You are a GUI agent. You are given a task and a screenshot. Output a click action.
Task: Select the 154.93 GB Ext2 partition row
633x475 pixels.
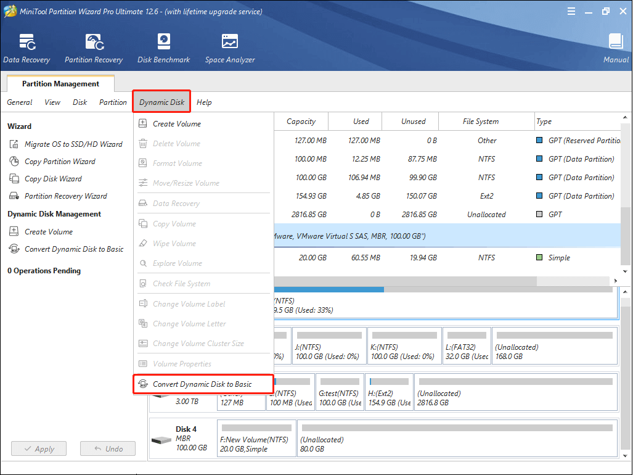[447, 196]
